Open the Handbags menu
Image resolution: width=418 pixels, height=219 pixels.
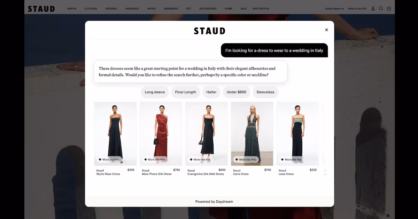pyautogui.click(x=132, y=9)
